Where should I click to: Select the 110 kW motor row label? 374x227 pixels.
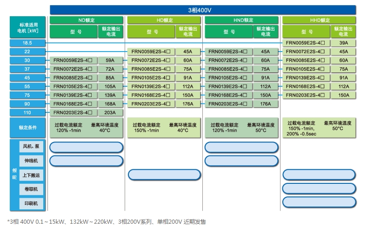(27, 112)
